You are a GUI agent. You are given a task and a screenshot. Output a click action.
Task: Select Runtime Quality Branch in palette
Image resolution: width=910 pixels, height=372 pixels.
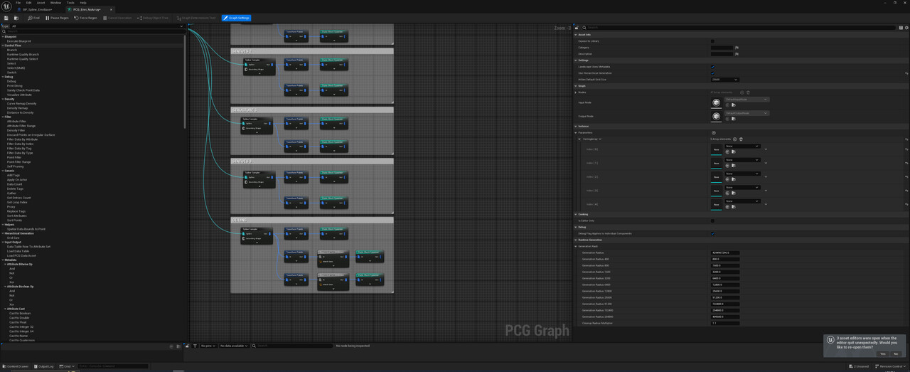point(23,55)
